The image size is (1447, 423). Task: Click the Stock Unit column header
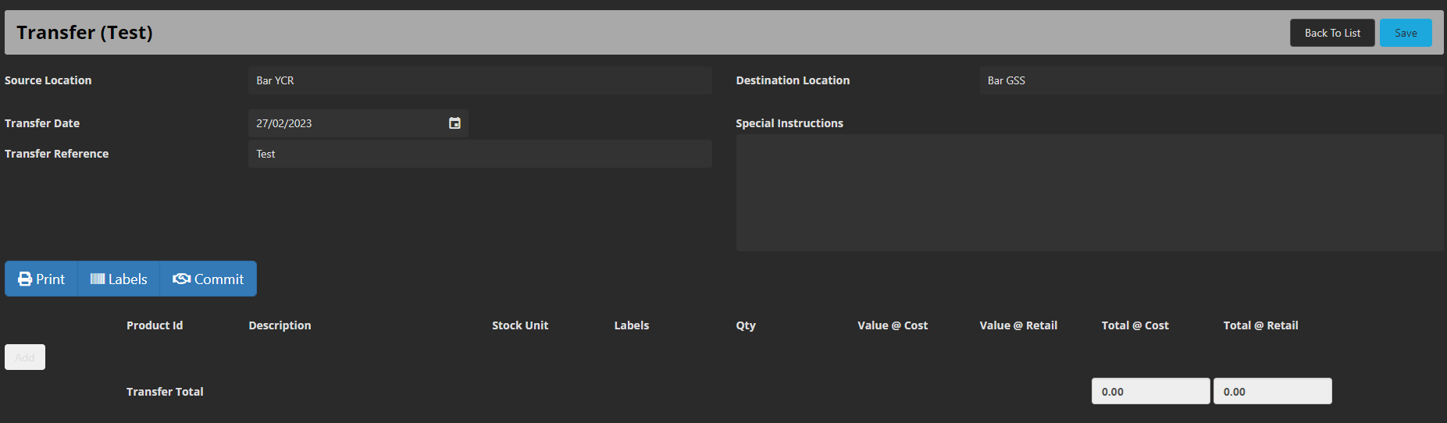[520, 325]
